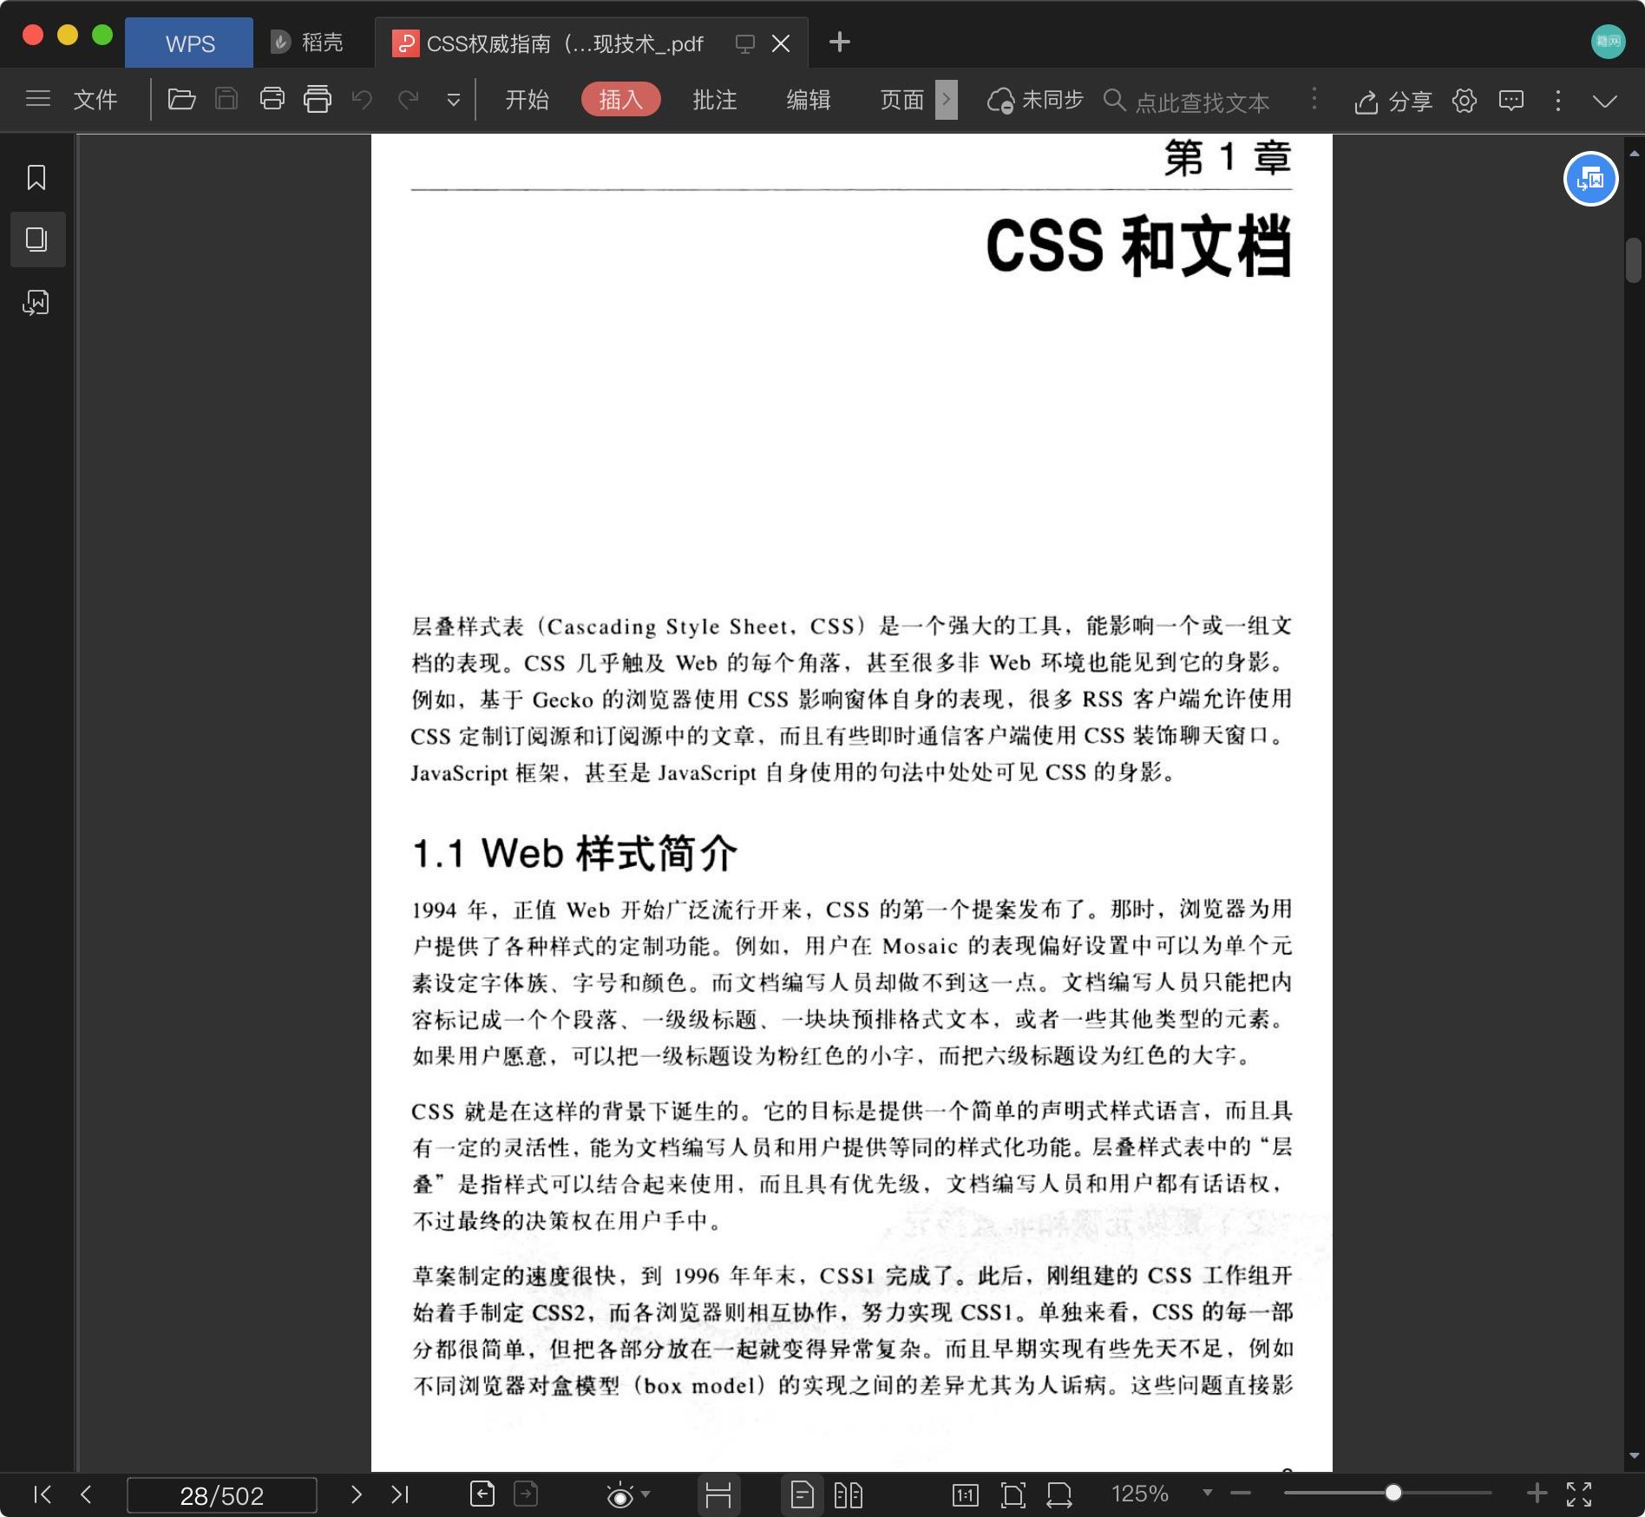Toggle eye protection mode icon
1645x1517 pixels.
pyautogui.click(x=619, y=1494)
